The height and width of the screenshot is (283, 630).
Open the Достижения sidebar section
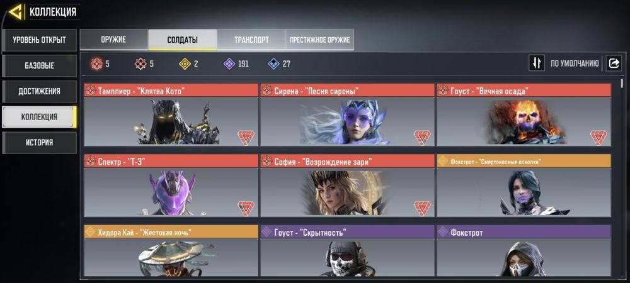pyautogui.click(x=39, y=91)
